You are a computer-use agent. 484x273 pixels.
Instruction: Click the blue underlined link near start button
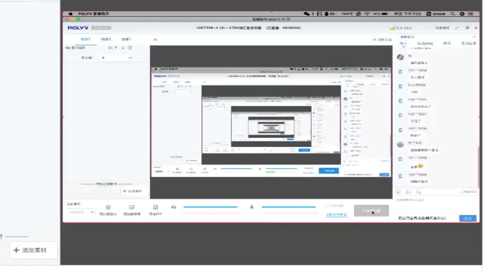[x=336, y=215]
